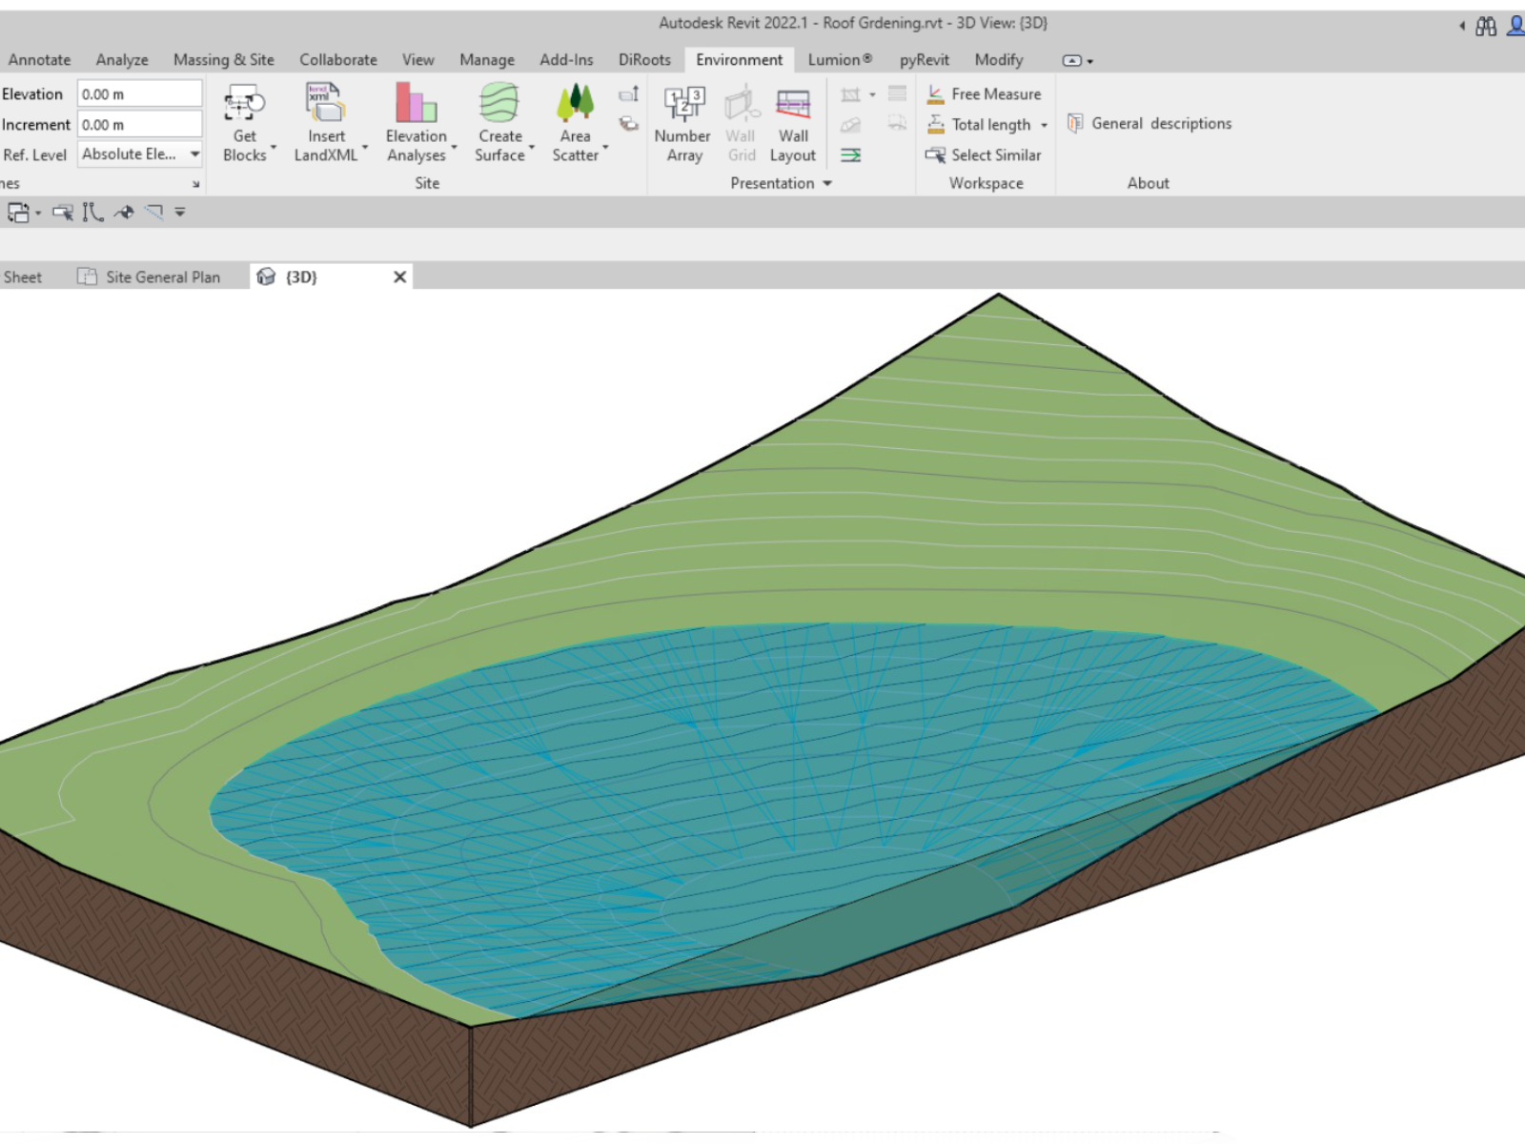Switch to the Site General Plan view tab

162,276
